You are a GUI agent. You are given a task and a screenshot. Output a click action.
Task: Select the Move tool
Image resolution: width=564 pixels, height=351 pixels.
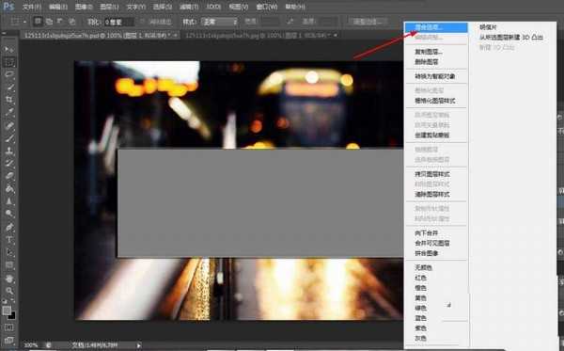pyautogui.click(x=9, y=50)
